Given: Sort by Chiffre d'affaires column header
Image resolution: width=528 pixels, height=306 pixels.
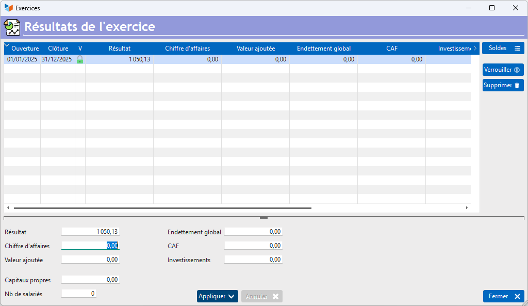Looking at the screenshot, I should coord(187,49).
